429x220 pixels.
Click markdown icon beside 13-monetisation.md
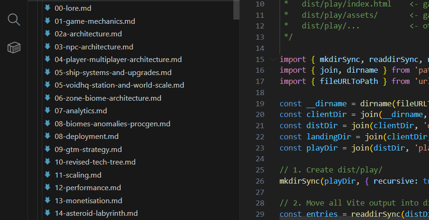[x=47, y=200]
